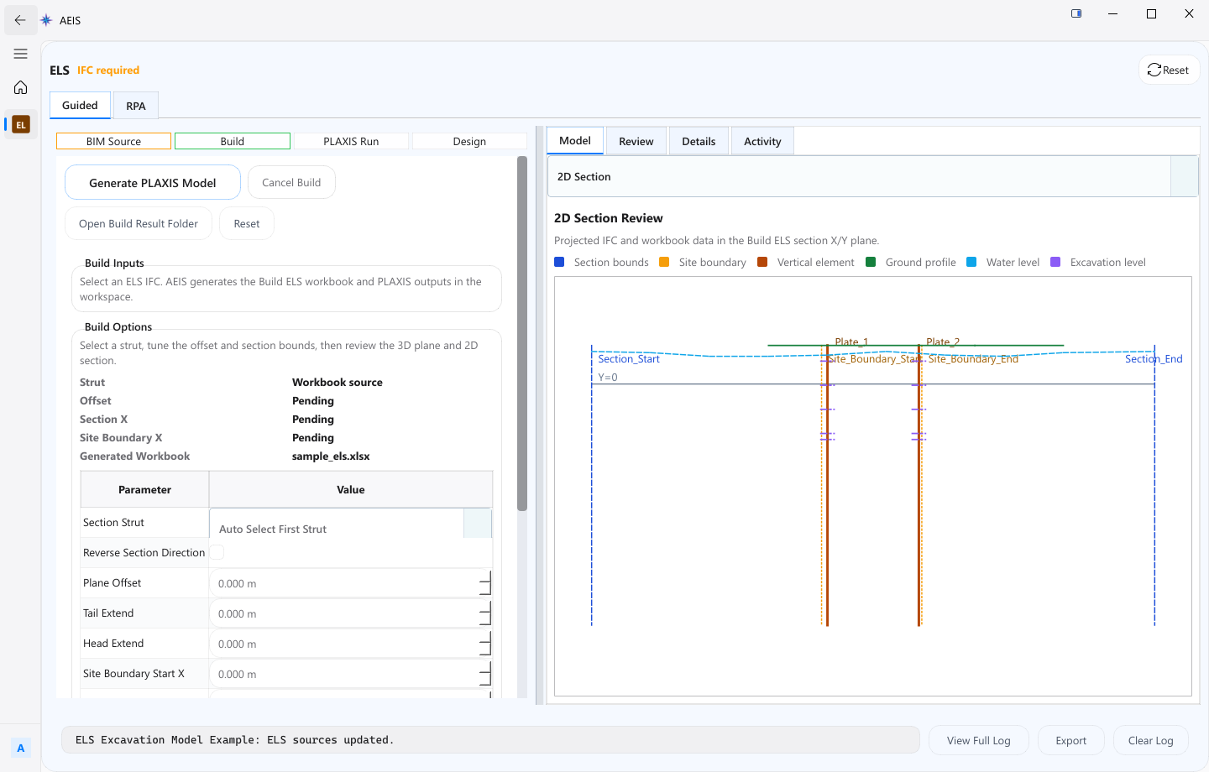Click the Clear Log button
The image size is (1209, 772).
pyautogui.click(x=1151, y=740)
